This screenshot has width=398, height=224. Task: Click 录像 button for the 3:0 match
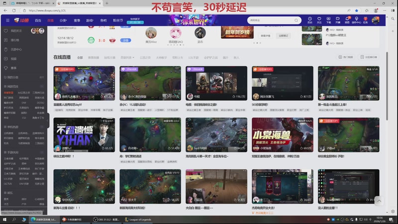point(126,40)
